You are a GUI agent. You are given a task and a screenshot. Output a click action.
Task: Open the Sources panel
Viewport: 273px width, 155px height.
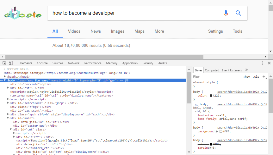coord(58,63)
